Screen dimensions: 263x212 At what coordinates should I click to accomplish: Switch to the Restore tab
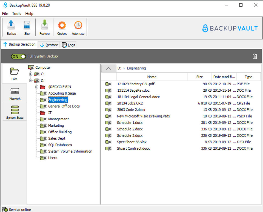tap(49, 45)
